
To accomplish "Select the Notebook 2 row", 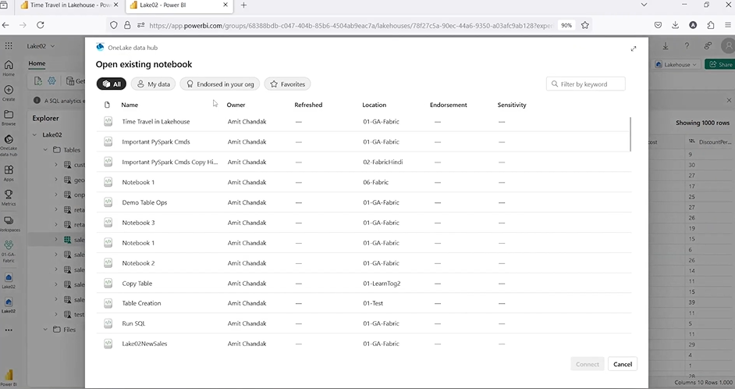I will pos(364,262).
